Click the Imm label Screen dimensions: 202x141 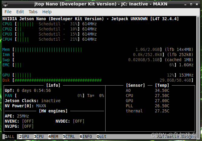pyautogui.click(x=6, y=55)
